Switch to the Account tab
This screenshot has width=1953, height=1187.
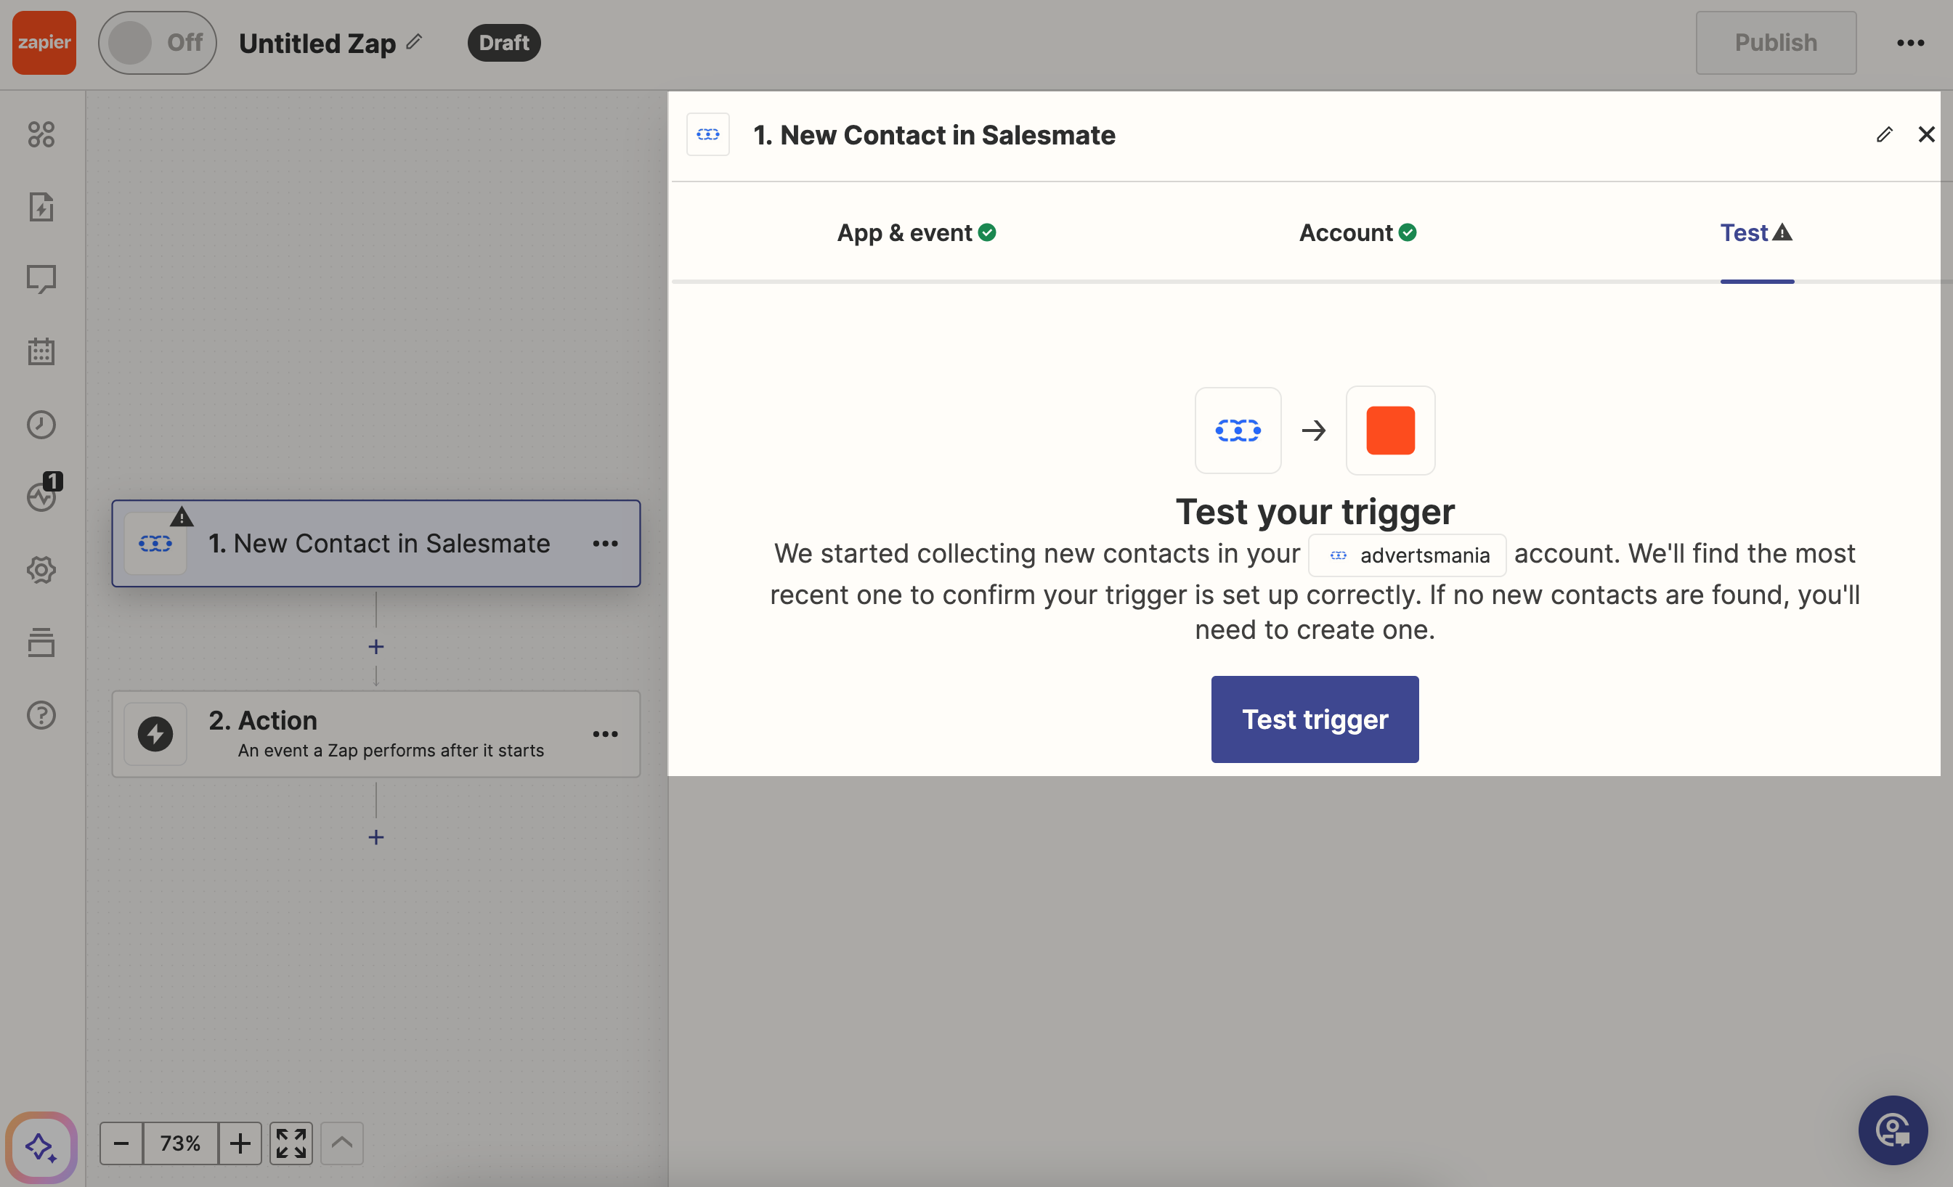(1357, 233)
